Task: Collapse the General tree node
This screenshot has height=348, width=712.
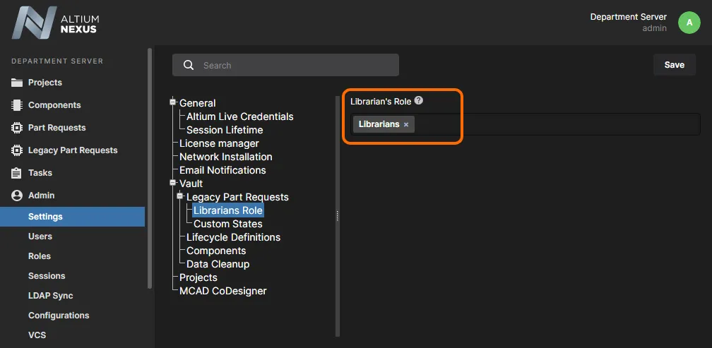Action: 172,102
